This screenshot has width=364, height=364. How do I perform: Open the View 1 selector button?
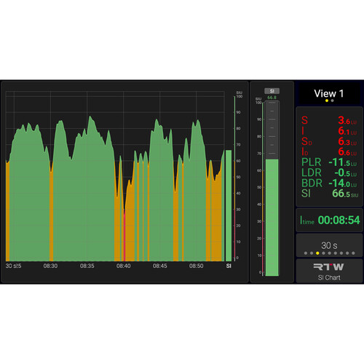pos(329,93)
